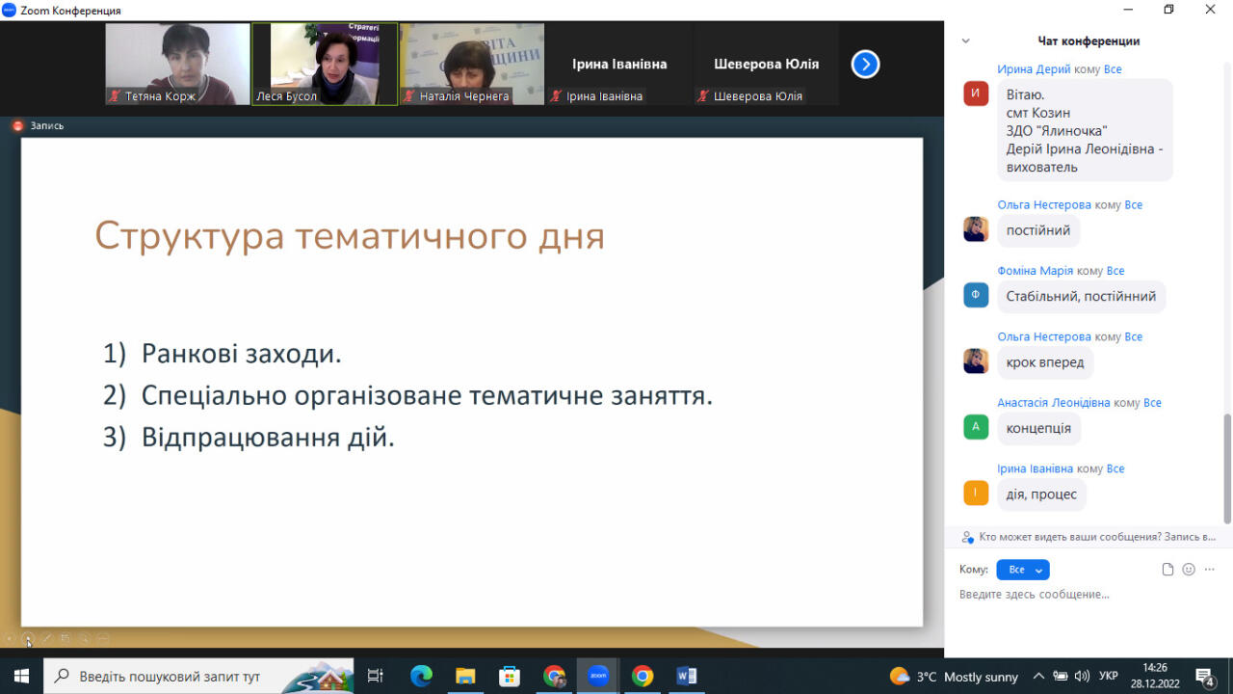Expand hidden system tray icons chevron
The image size is (1233, 694).
pos(1038,677)
